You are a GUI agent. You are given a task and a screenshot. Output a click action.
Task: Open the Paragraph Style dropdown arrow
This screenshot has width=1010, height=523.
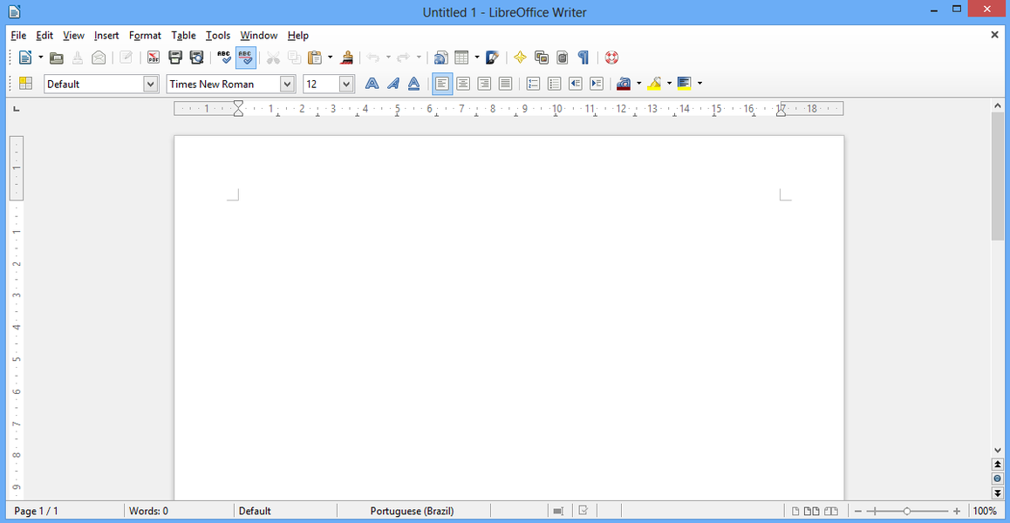click(x=150, y=84)
